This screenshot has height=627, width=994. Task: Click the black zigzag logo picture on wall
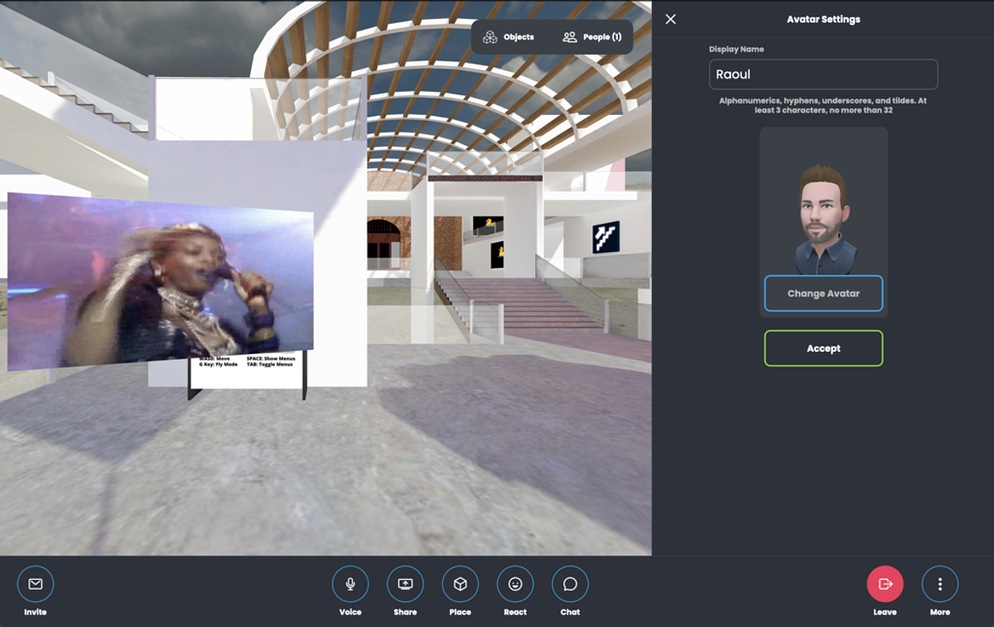[x=606, y=238]
